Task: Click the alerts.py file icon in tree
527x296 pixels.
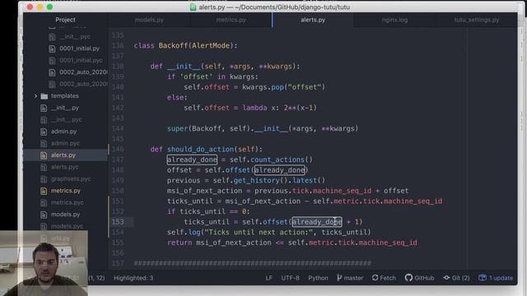Action: pos(44,155)
